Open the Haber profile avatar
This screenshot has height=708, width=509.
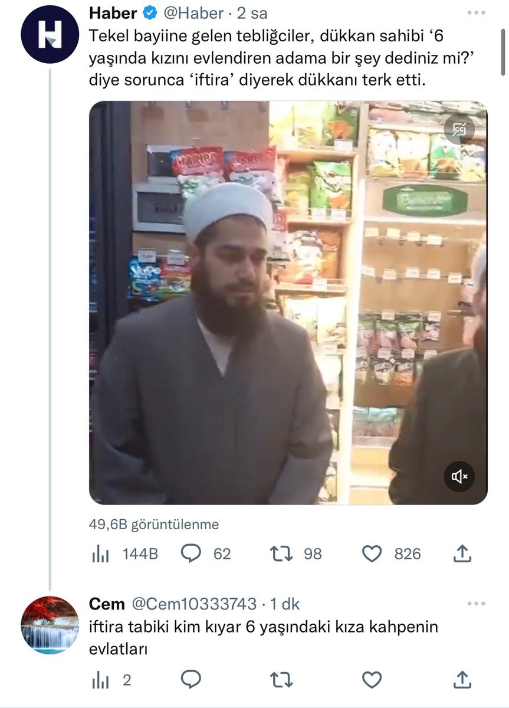tap(50, 34)
